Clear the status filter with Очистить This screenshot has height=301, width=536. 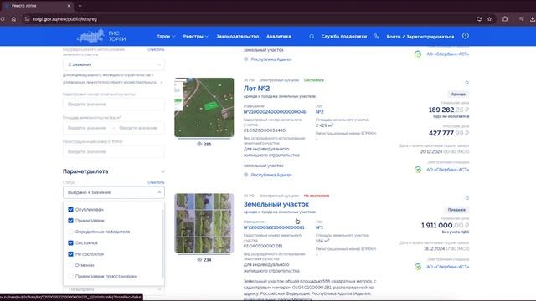(x=156, y=182)
